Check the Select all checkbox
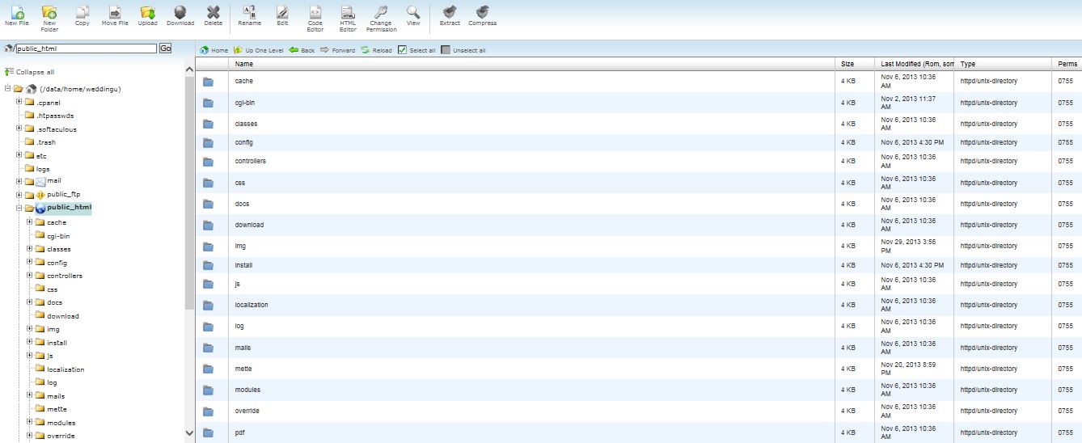1082x443 pixels. click(402, 50)
